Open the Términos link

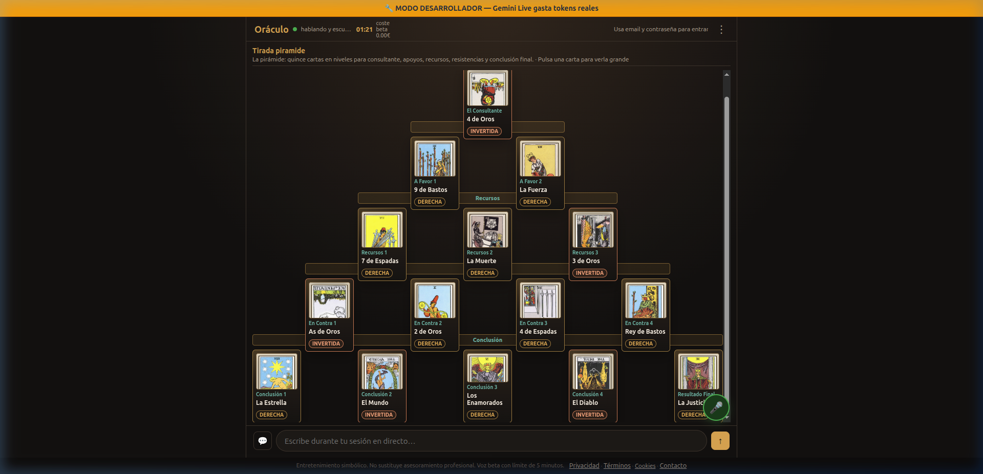(x=617, y=466)
